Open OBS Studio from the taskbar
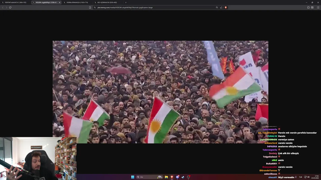The image size is (321, 180). tap(189, 177)
